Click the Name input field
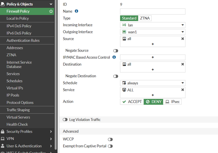Image resolution: width=218 pixels, height=153 pixels. click(x=153, y=12)
